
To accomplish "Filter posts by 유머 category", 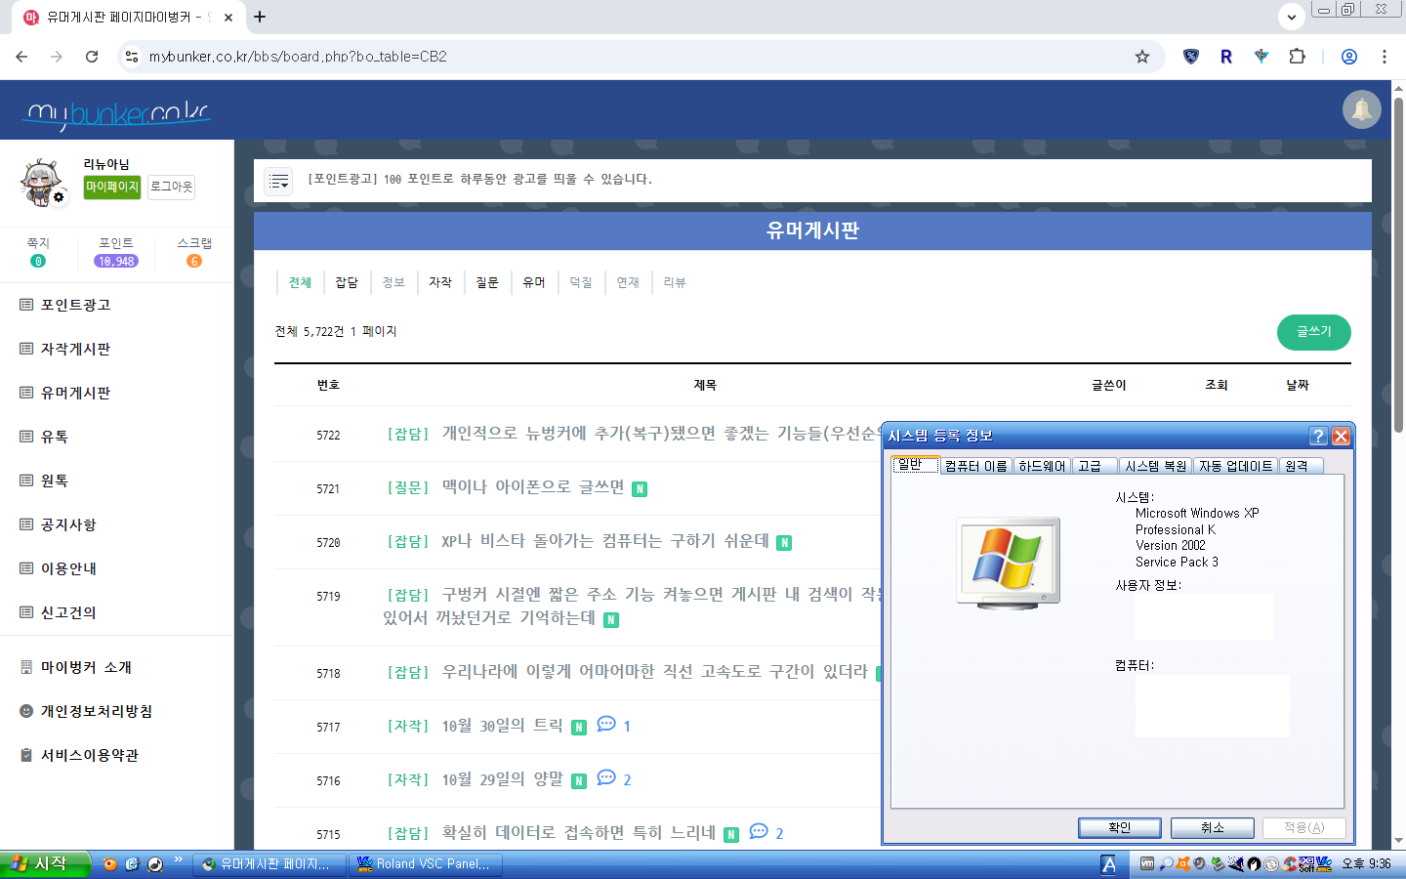I will [x=533, y=282].
